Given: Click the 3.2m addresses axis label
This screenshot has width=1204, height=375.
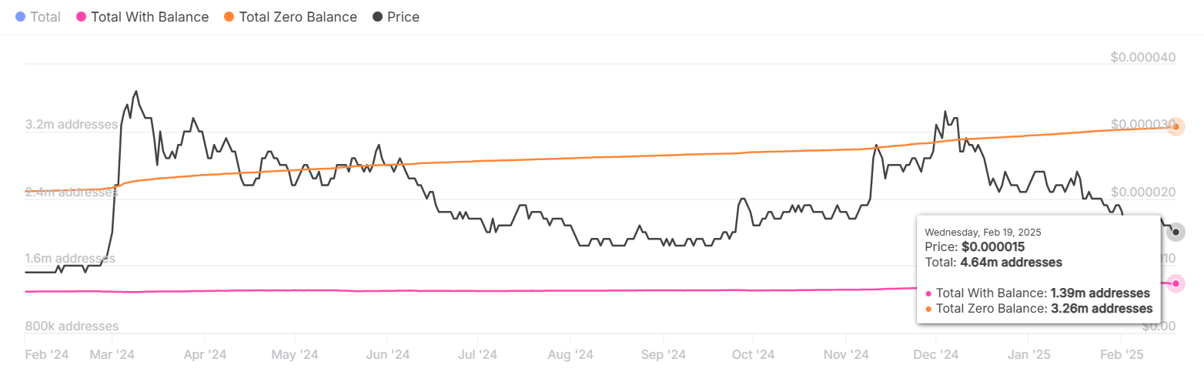Looking at the screenshot, I should coord(72,125).
